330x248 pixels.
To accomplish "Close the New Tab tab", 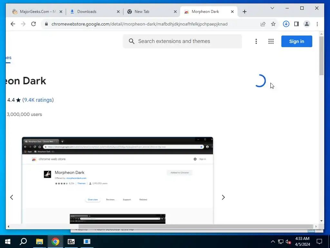I will coord(175,12).
